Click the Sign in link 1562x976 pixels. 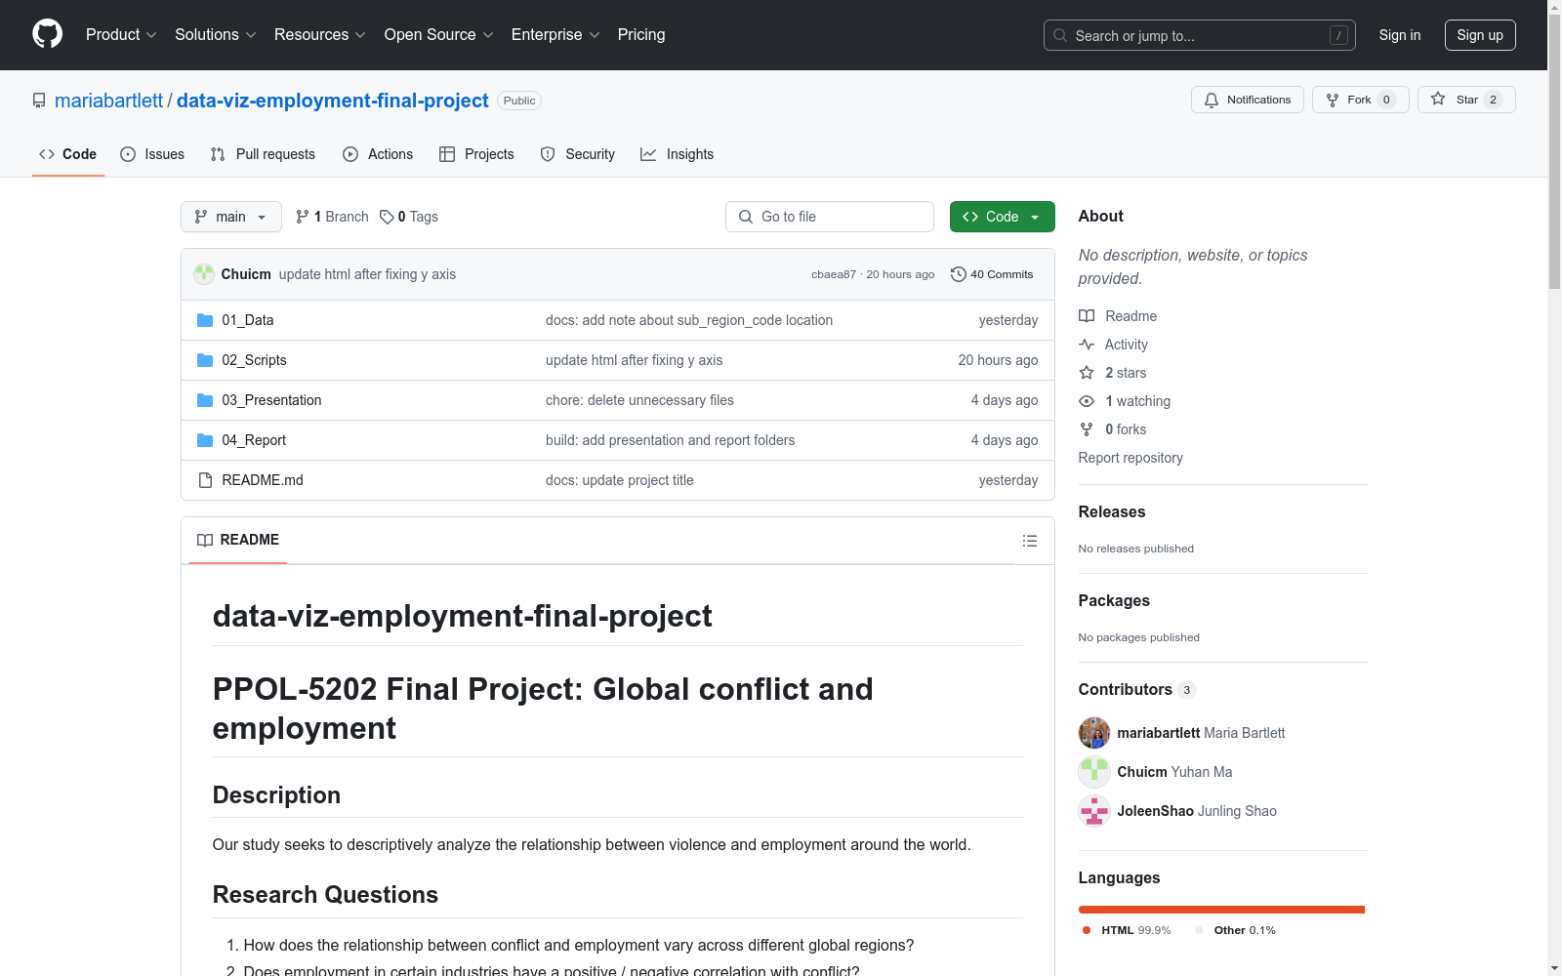tap(1400, 35)
